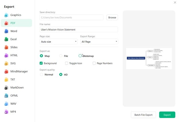Click the MarkDown format icon
Image resolution: width=179 pixels, height=122 pixels.
(x=6, y=88)
